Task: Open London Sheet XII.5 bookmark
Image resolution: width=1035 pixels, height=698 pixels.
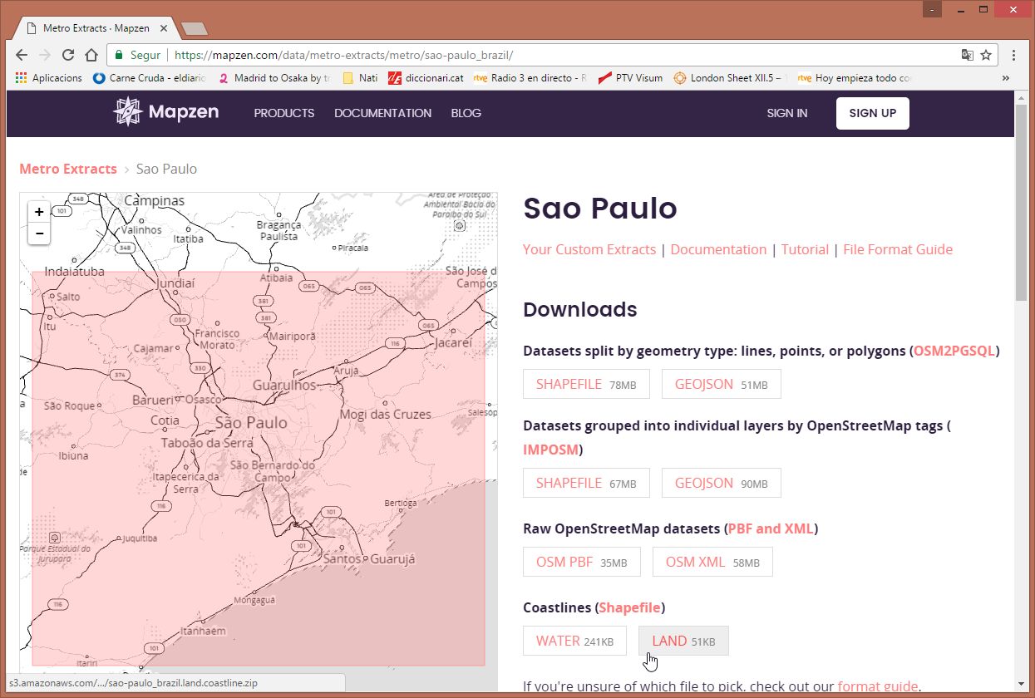Action: [730, 78]
